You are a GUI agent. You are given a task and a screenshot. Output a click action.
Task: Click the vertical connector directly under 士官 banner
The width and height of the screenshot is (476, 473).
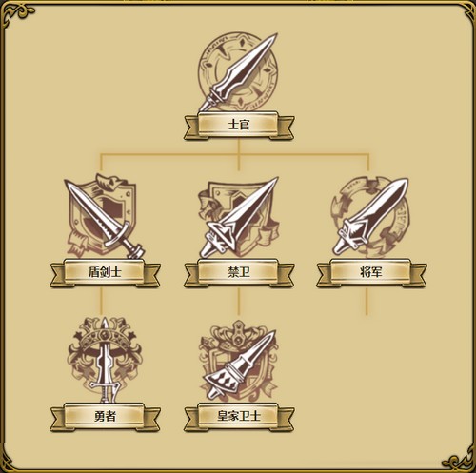(239, 148)
